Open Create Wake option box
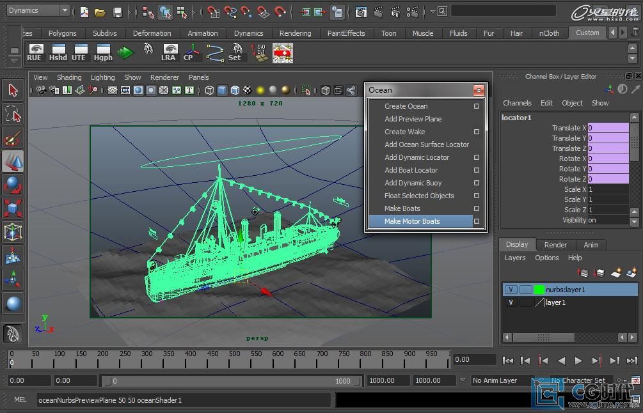This screenshot has height=413, width=643. [x=477, y=132]
